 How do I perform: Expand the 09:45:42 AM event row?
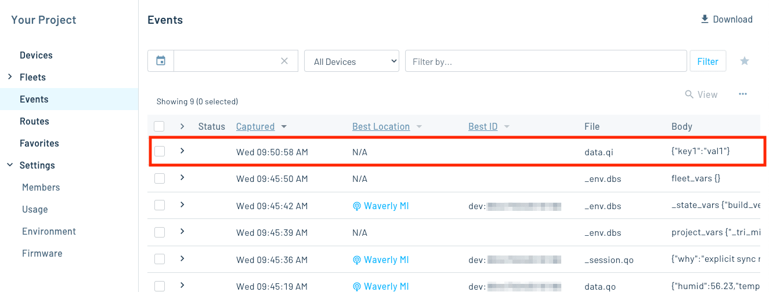(x=182, y=205)
